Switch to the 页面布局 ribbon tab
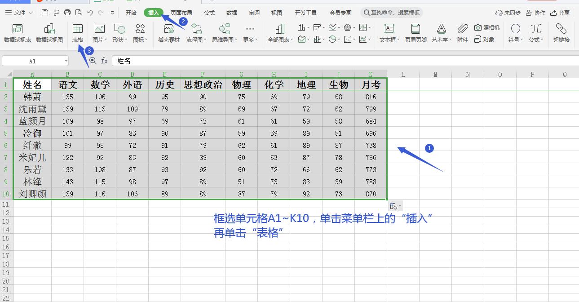 [x=181, y=13]
